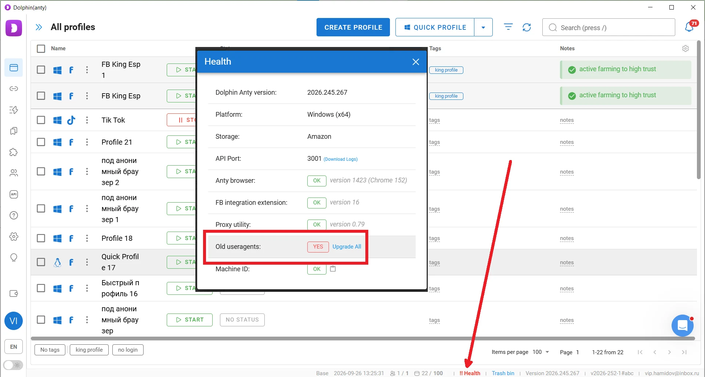Sort by the Name column header

(58, 48)
